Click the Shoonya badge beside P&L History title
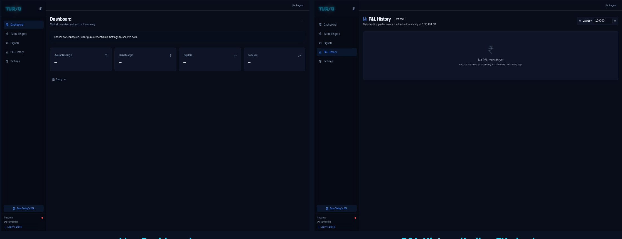Image resolution: width=622 pixels, height=239 pixels. click(400, 19)
